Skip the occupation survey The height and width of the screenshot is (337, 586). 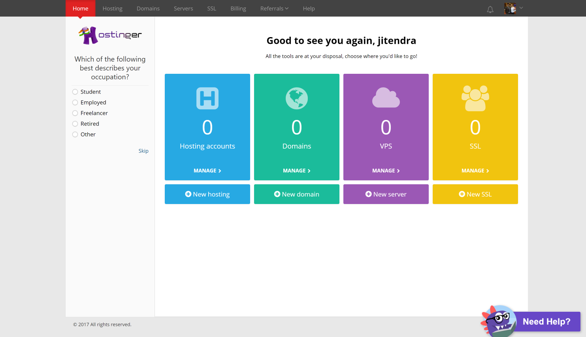143,151
